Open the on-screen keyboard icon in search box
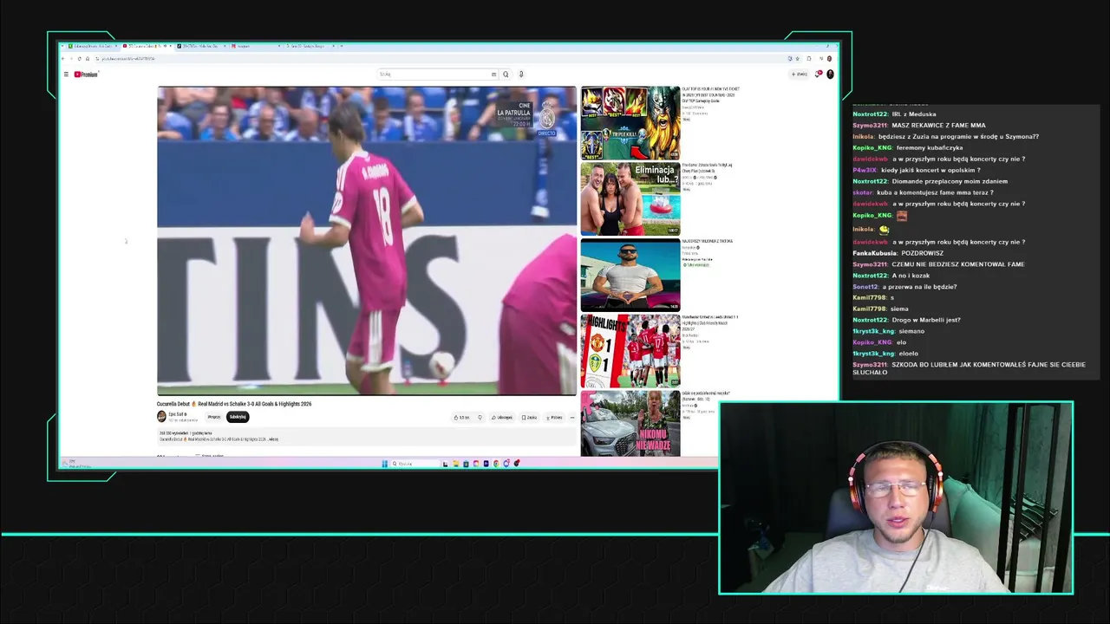Viewport: 1110px width, 624px height. tap(494, 75)
